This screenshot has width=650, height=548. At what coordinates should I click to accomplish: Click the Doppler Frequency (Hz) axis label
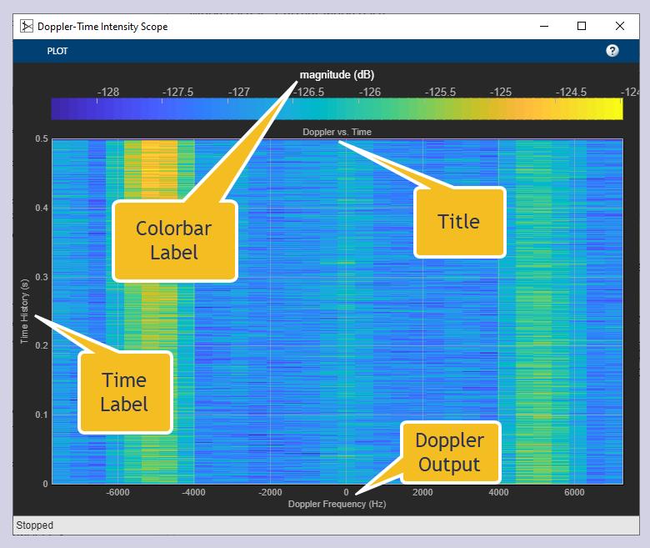pyautogui.click(x=337, y=504)
